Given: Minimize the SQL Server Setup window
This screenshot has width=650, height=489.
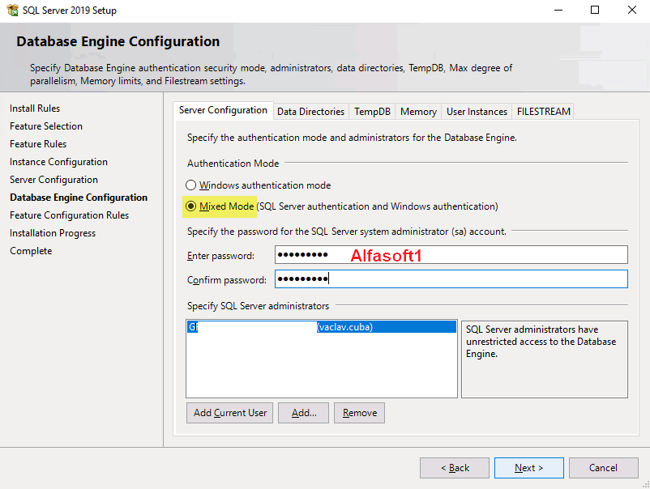Looking at the screenshot, I should tap(558, 11).
